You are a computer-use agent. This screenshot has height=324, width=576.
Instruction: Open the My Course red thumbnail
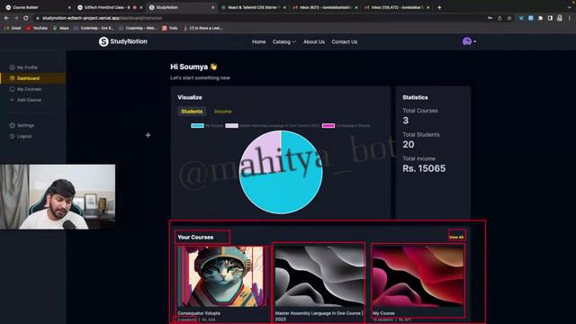(418, 276)
